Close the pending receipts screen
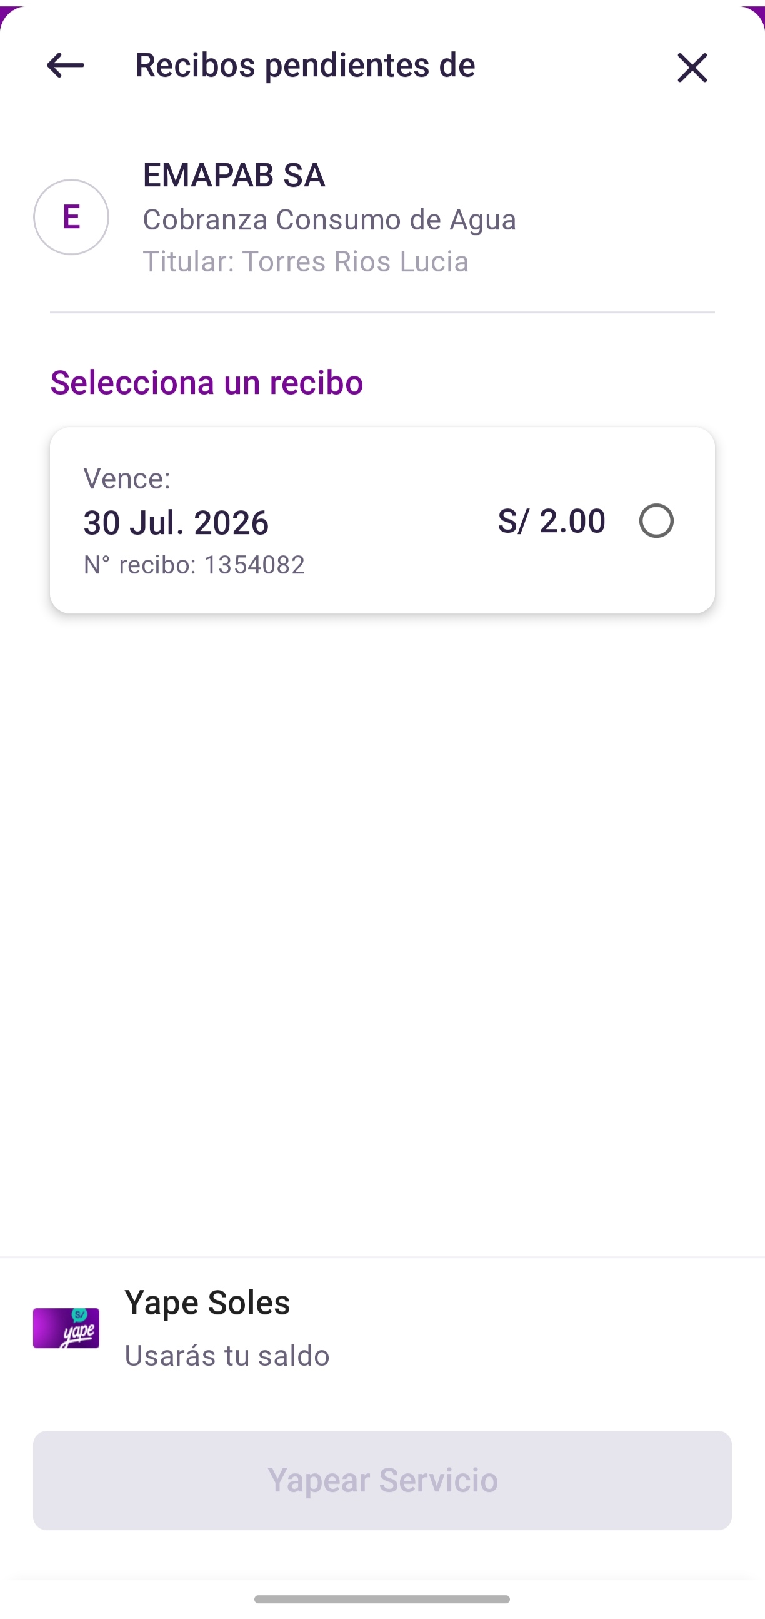765x1619 pixels. pyautogui.click(x=692, y=68)
